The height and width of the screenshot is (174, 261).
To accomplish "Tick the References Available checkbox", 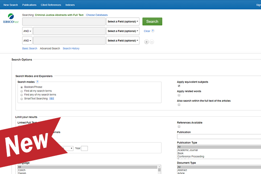I will click(179, 127).
